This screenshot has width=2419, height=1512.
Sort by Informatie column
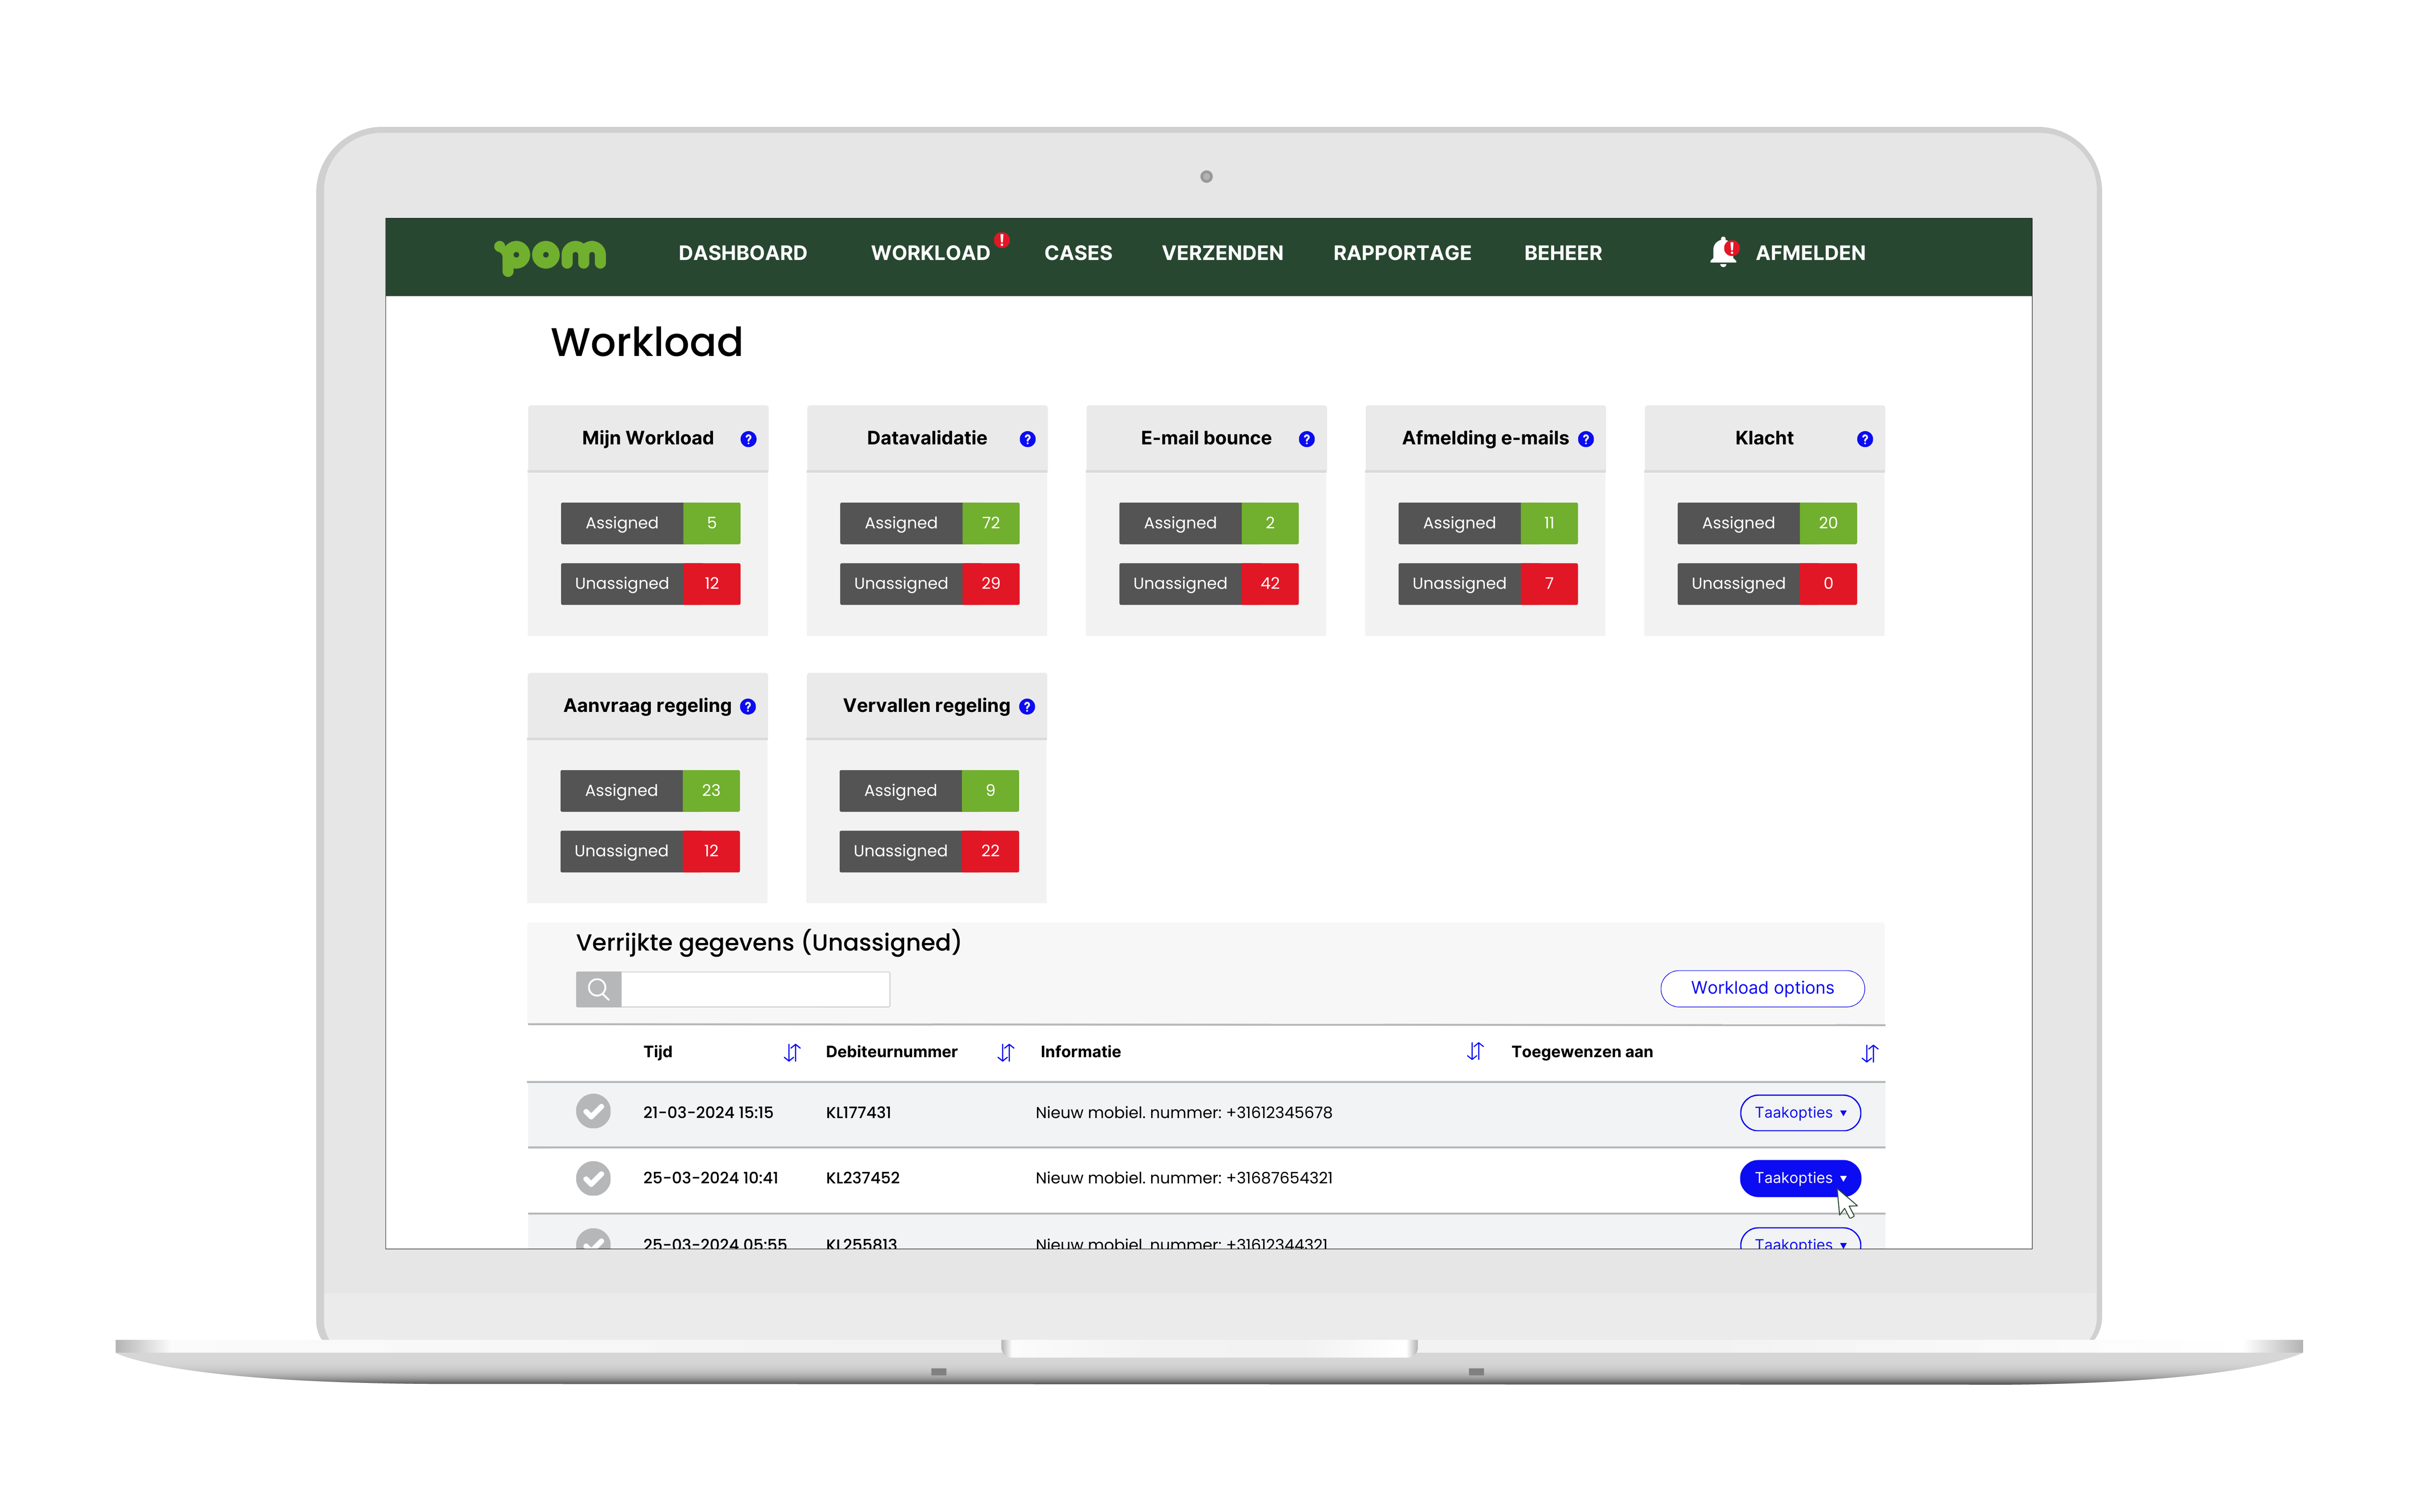(x=1475, y=1051)
